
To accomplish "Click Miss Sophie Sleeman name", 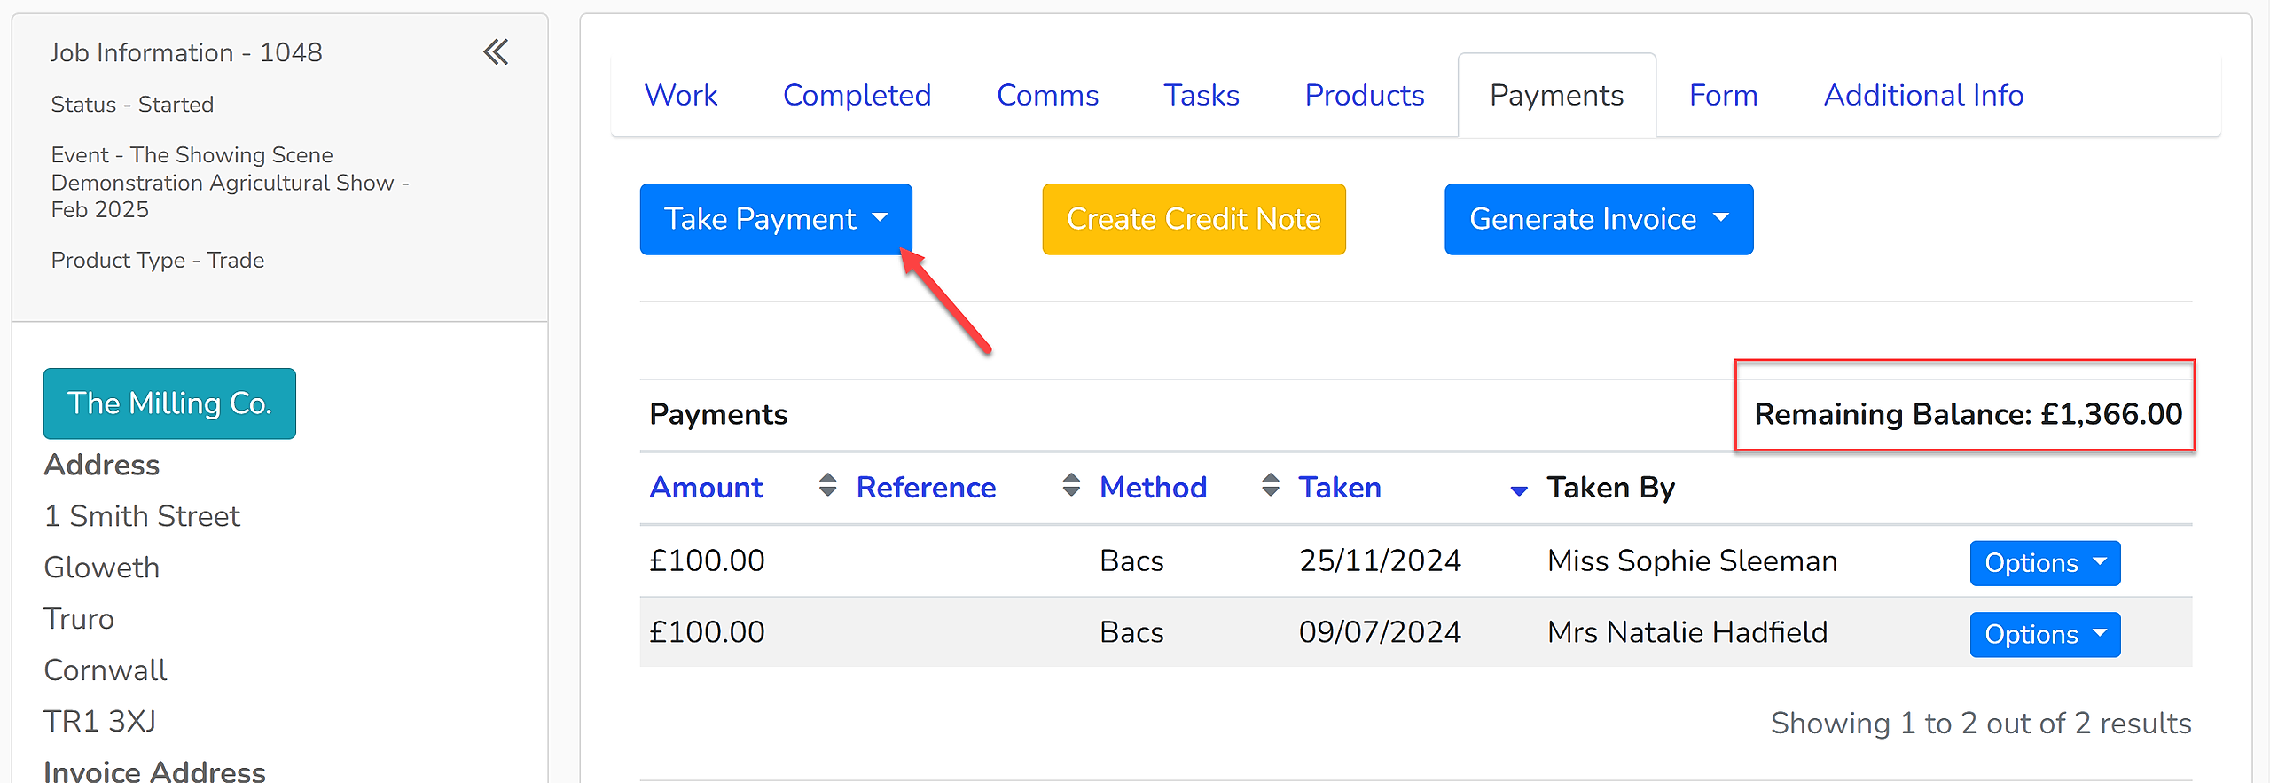I will pyautogui.click(x=1692, y=560).
